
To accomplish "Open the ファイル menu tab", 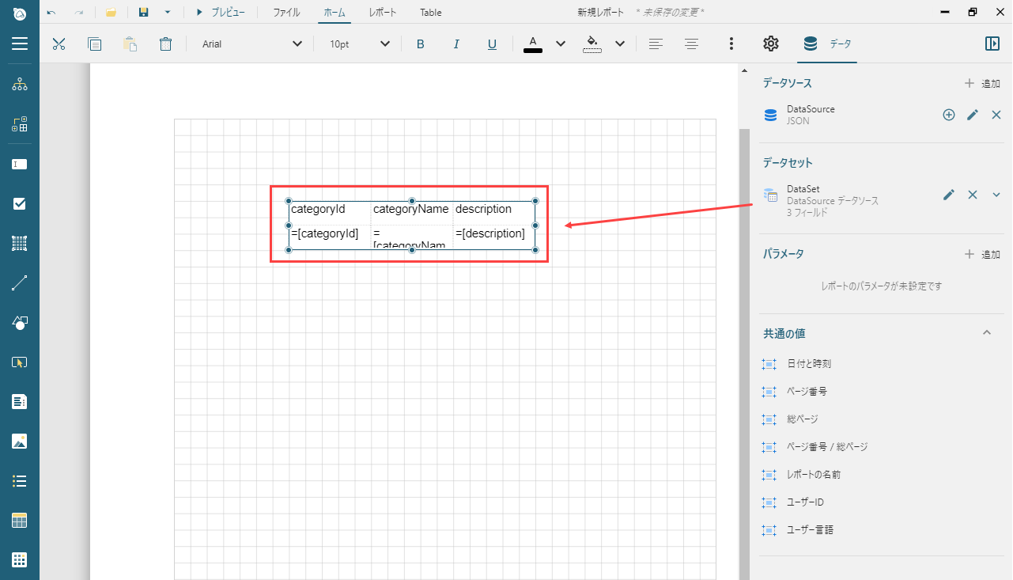I will pyautogui.click(x=286, y=13).
